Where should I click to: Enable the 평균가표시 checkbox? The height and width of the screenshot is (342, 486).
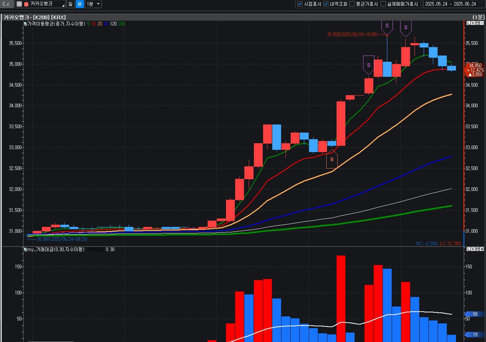pos(352,4)
